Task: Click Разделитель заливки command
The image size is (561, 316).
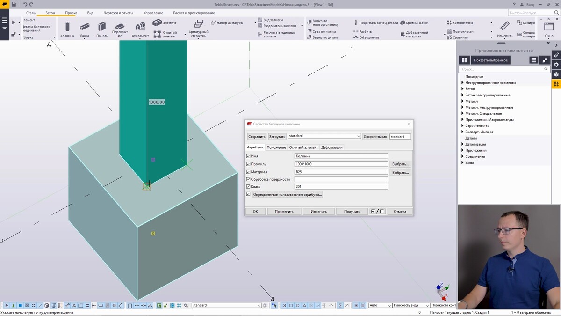Action: click(276, 26)
